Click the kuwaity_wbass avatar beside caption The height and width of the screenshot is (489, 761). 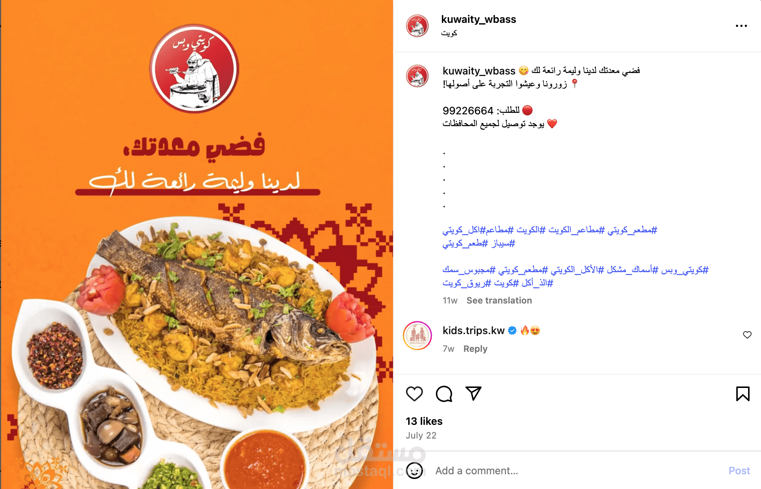[x=417, y=76]
